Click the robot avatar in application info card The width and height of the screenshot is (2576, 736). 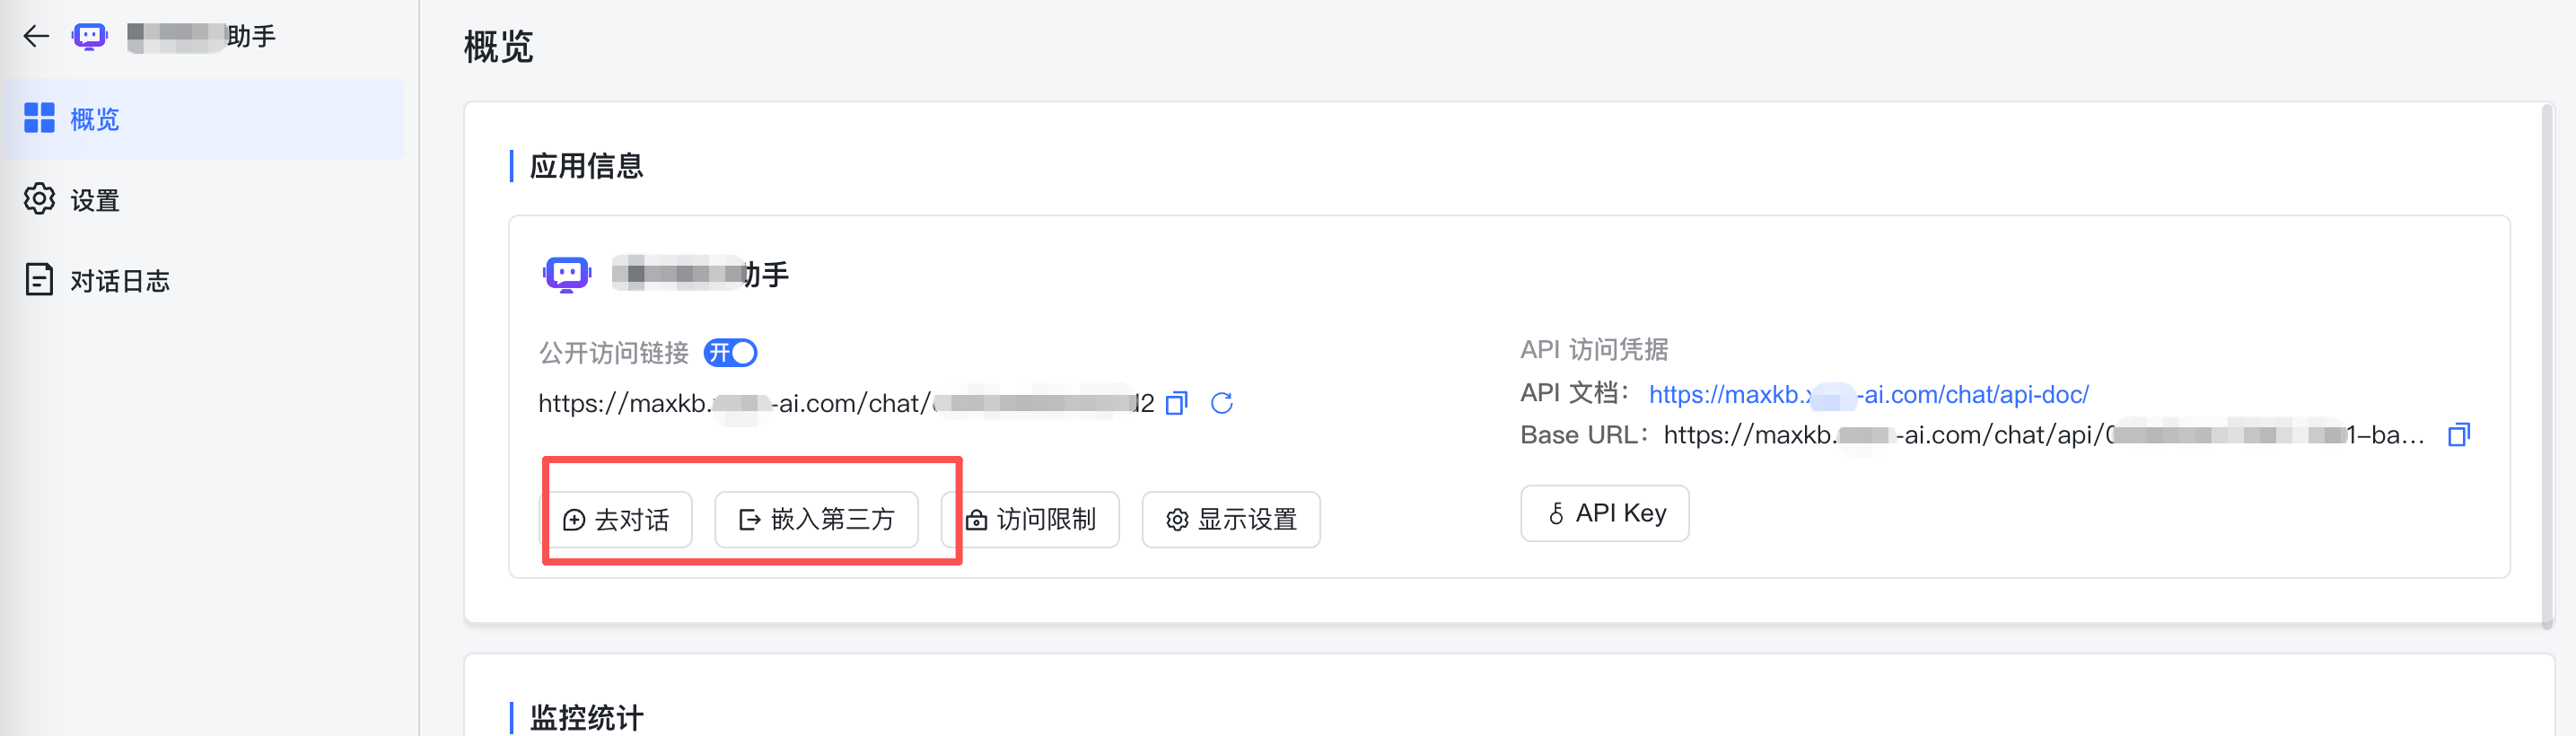[567, 273]
